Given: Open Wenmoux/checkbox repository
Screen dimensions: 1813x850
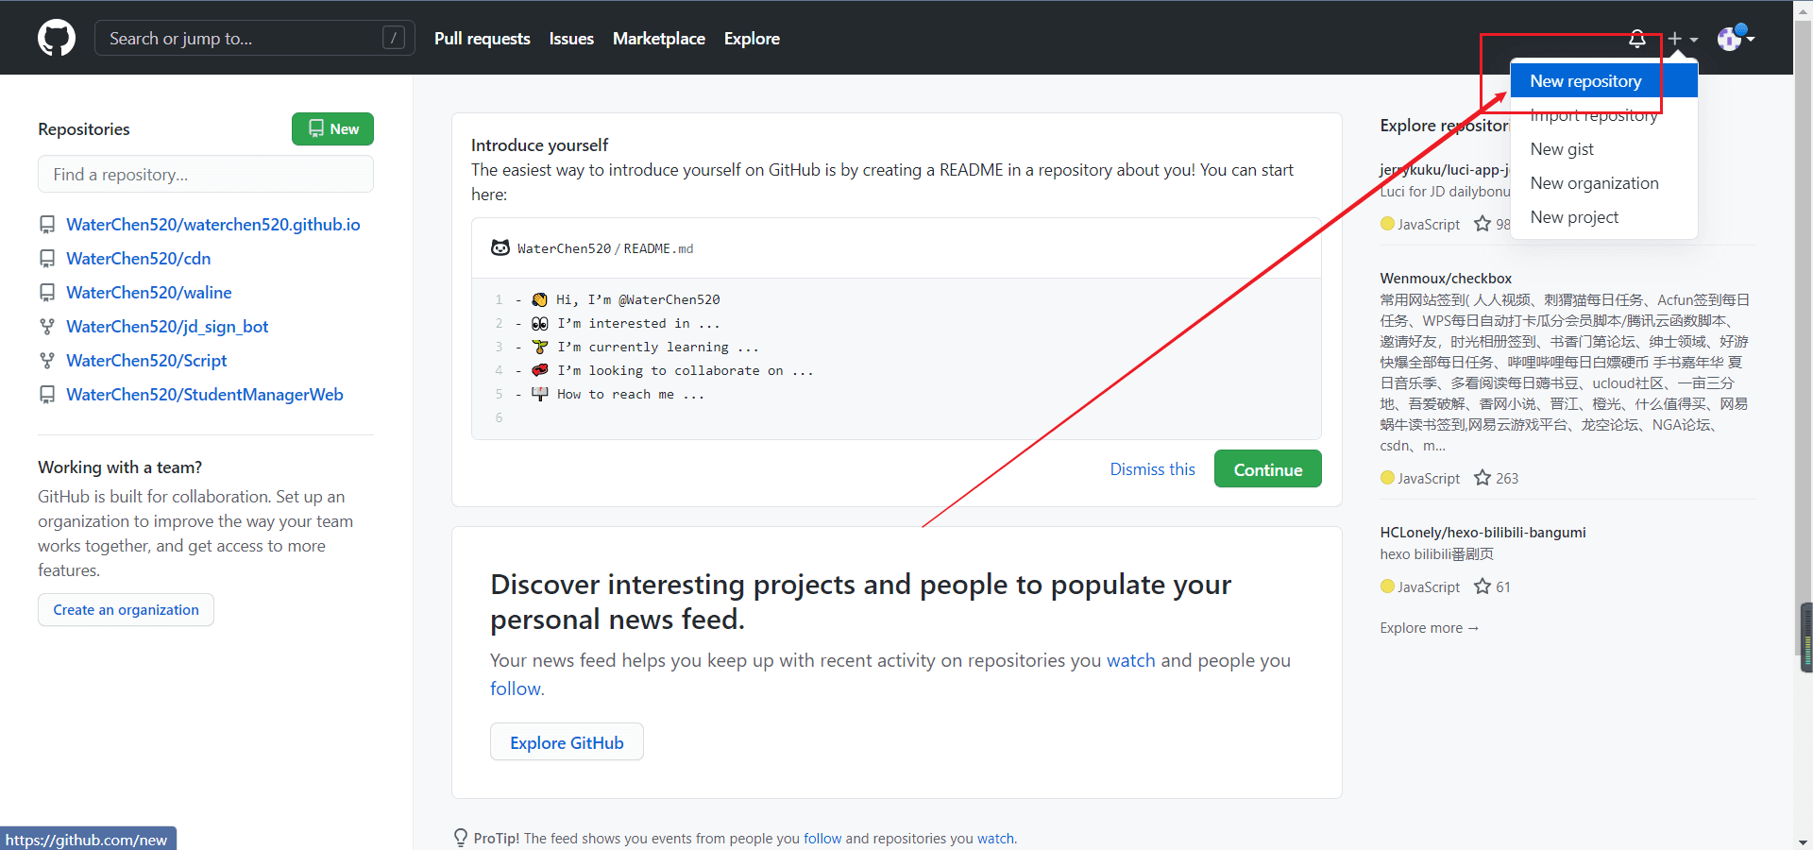Looking at the screenshot, I should coord(1446,279).
